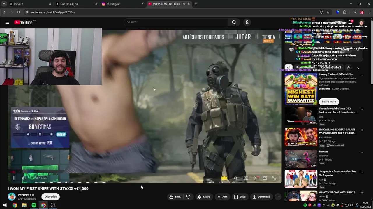Dislike the video

[188, 197]
